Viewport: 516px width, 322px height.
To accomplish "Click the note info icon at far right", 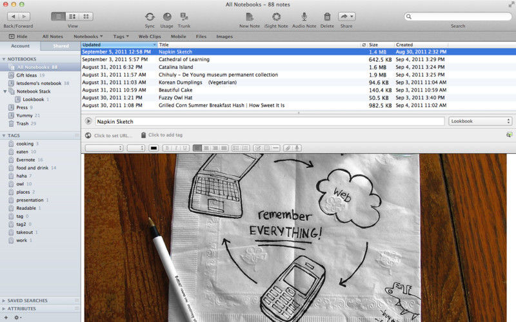I will coord(509,135).
